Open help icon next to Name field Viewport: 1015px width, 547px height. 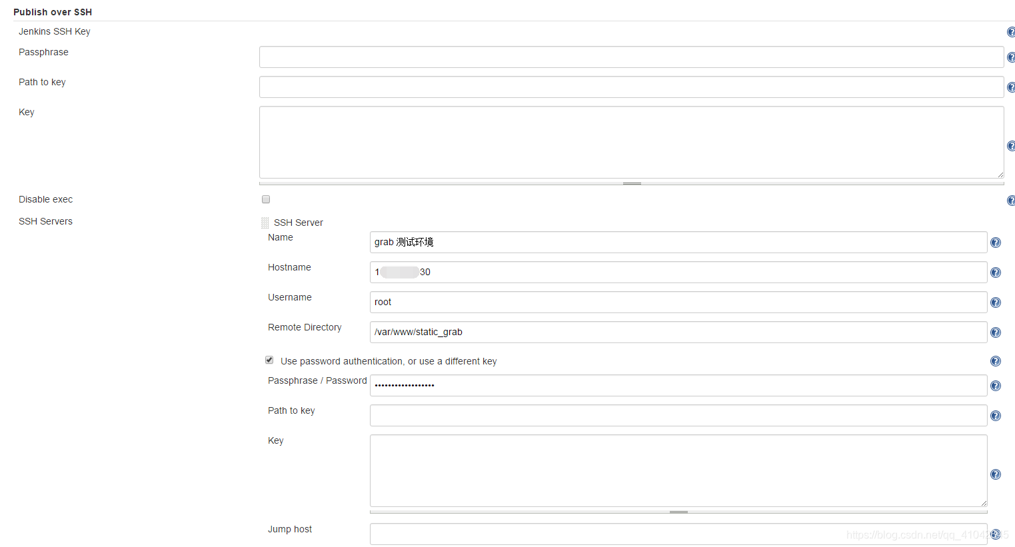coord(996,243)
